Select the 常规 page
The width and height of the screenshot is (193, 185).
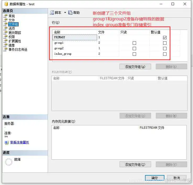(x=12, y=16)
